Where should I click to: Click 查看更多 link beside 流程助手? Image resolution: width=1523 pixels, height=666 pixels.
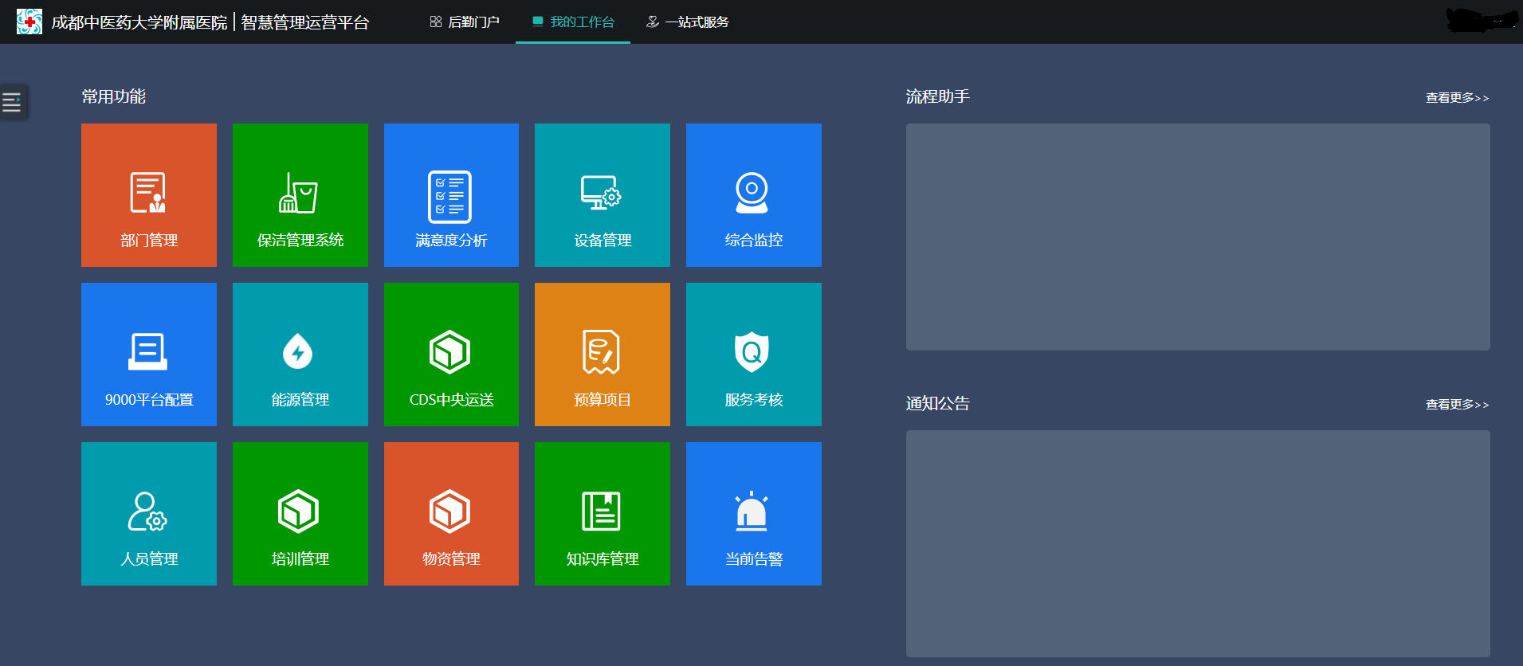[1457, 98]
